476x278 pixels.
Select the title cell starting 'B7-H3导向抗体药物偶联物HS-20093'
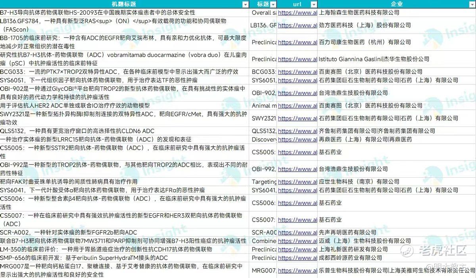point(125,13)
